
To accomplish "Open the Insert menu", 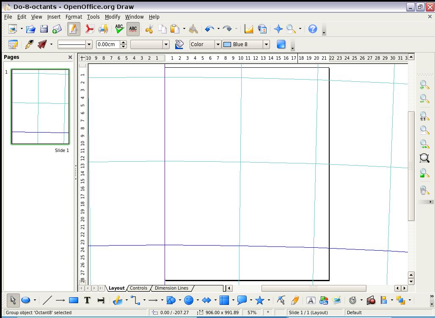I will point(54,17).
